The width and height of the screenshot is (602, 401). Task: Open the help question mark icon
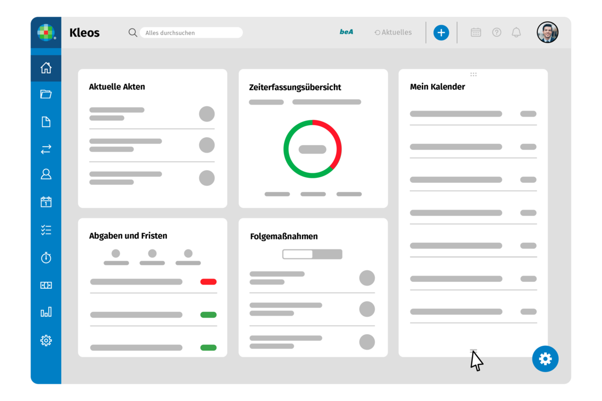(496, 32)
